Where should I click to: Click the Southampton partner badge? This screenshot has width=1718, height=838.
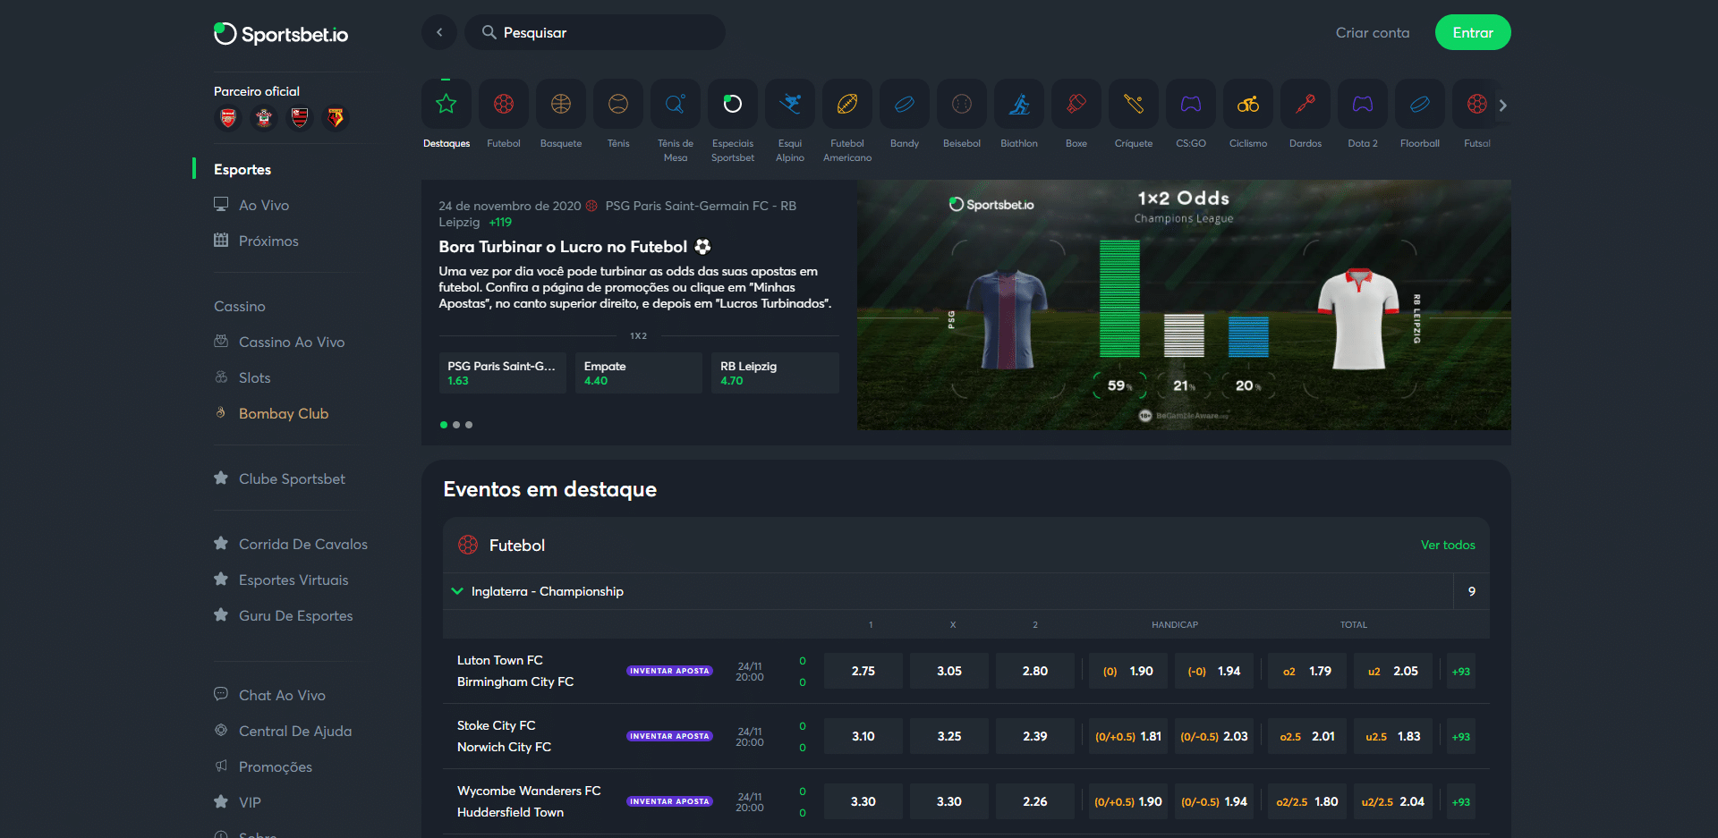(x=264, y=117)
